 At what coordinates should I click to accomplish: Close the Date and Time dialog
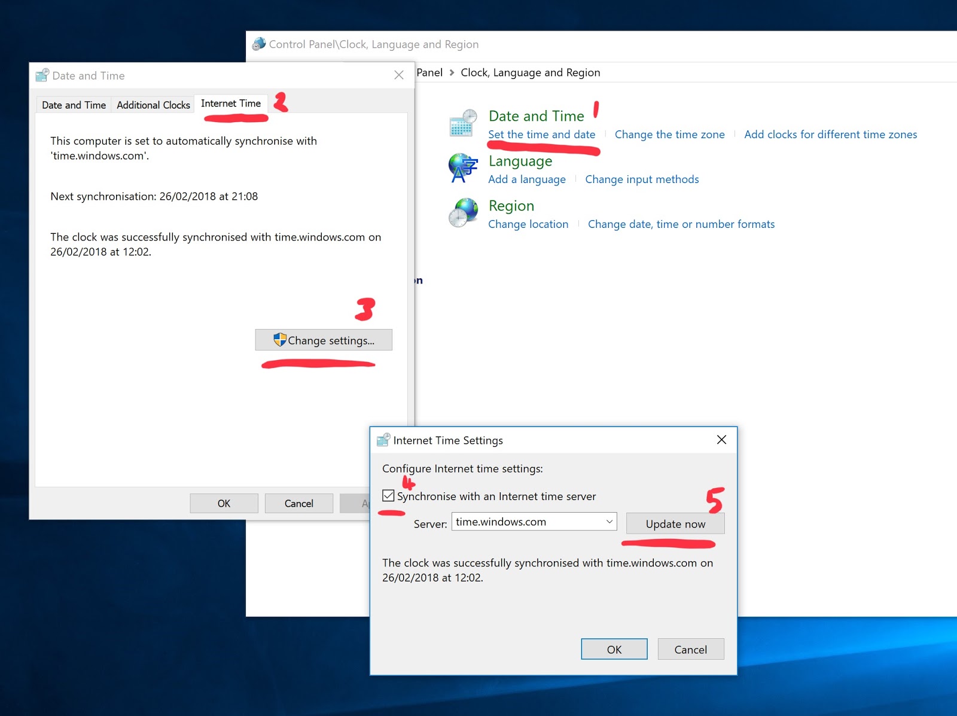pos(399,75)
